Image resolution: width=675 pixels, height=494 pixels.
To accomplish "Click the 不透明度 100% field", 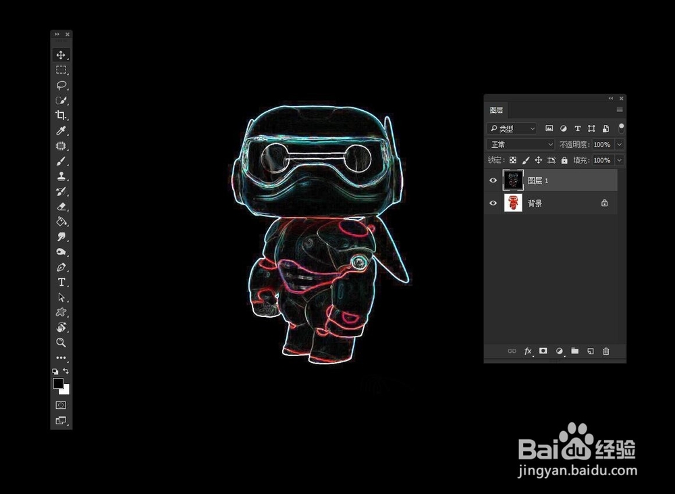I will [602, 145].
